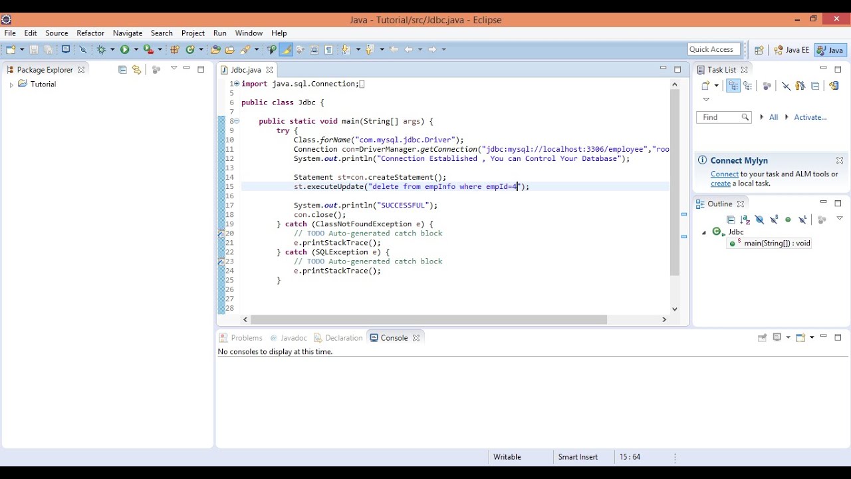Select main(String[]) method in Outline

pyautogui.click(x=769, y=243)
